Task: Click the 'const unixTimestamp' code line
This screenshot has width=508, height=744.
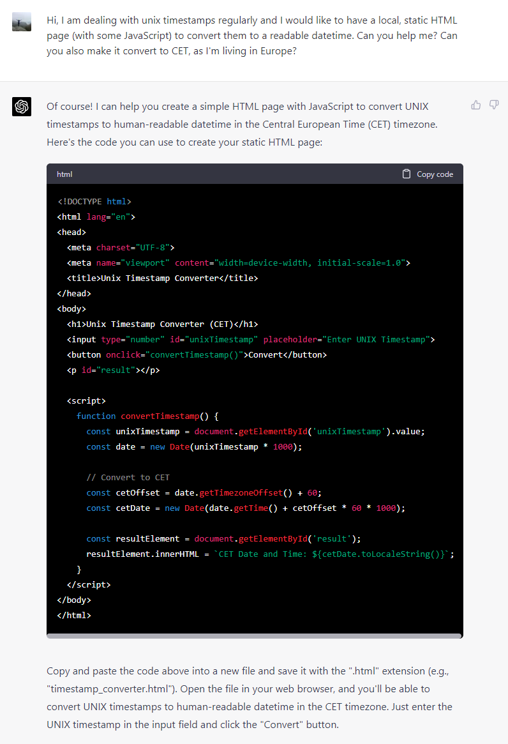Action: click(256, 432)
